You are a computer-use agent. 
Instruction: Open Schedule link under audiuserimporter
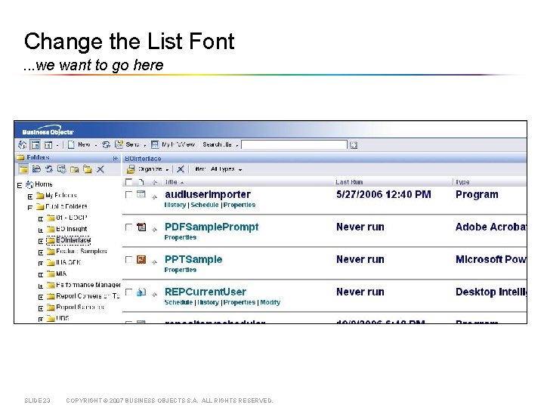(x=205, y=205)
